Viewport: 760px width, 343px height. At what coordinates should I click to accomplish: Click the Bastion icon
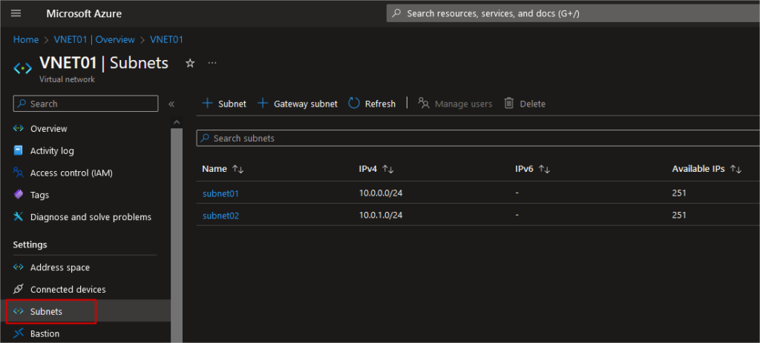pos(19,333)
